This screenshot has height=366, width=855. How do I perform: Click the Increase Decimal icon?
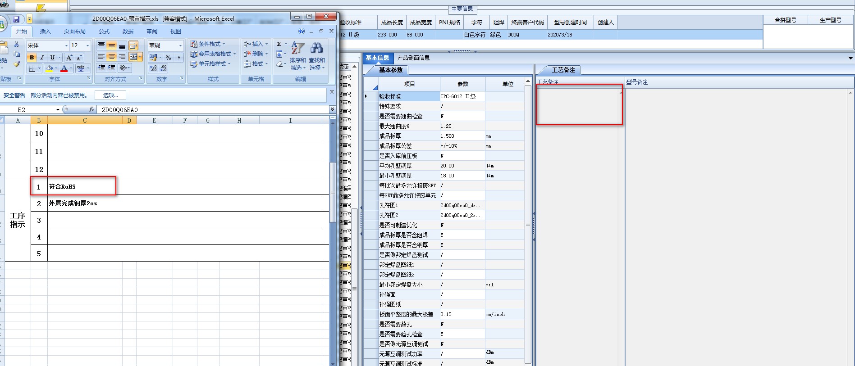pyautogui.click(x=153, y=68)
